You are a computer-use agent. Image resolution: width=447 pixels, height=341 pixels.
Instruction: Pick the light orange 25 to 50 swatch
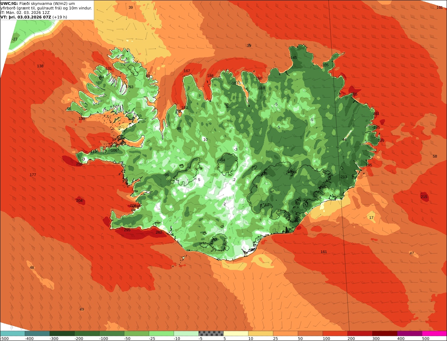[285, 333]
